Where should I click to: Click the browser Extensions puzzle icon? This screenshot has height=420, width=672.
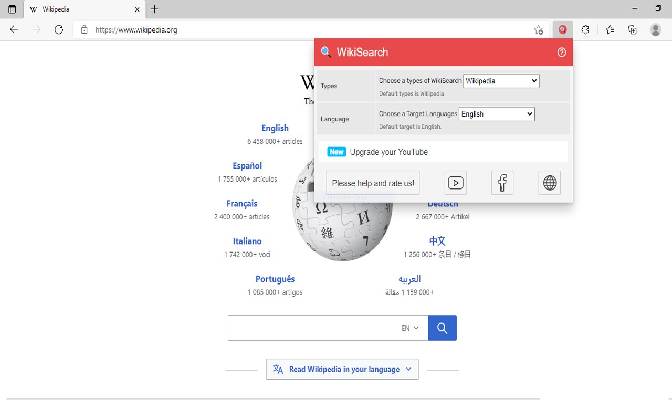[585, 30]
